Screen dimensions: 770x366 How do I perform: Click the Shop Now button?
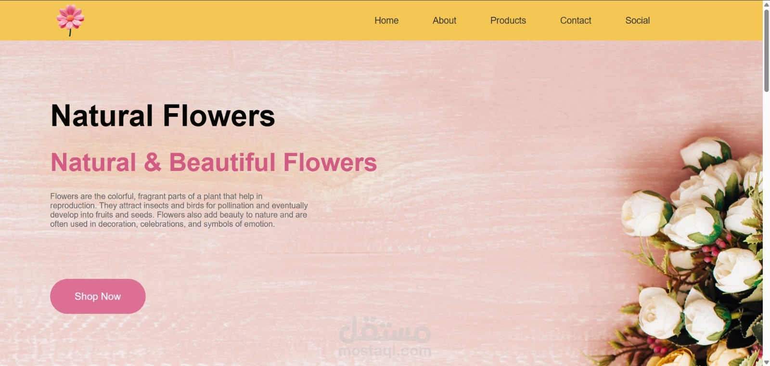[x=98, y=296]
